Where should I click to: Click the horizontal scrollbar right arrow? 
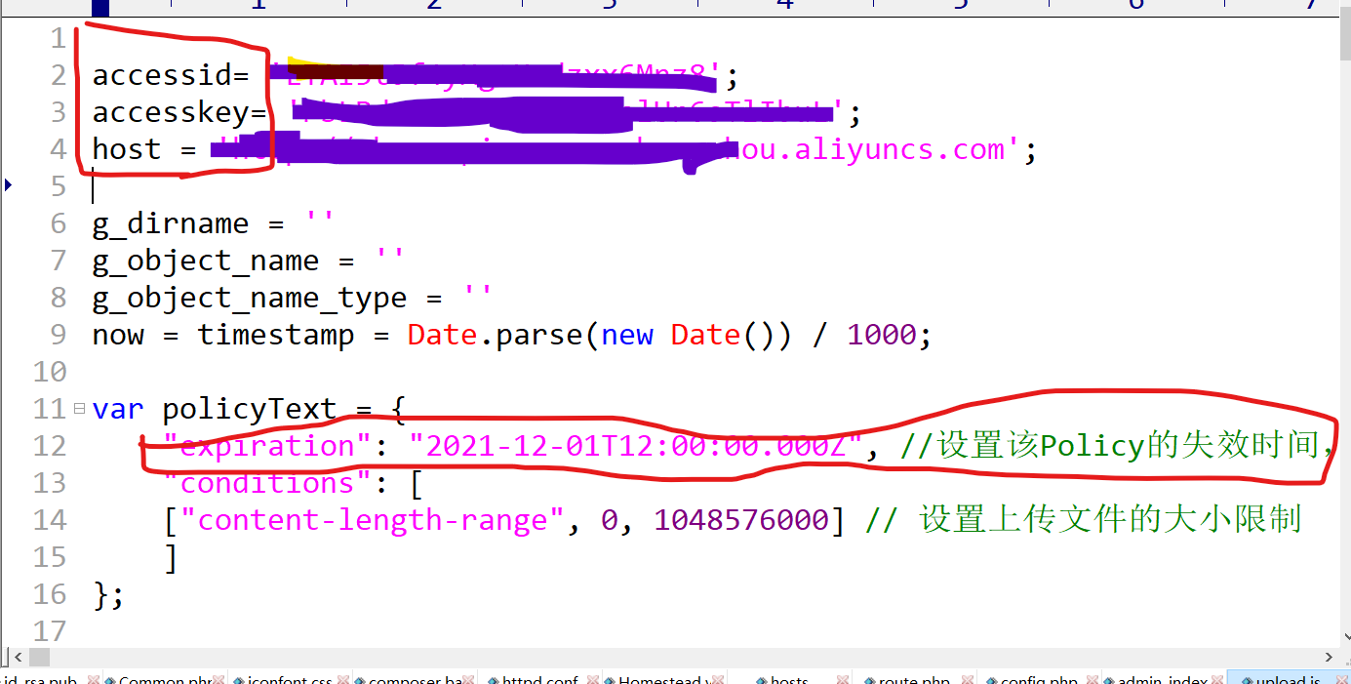(x=1328, y=657)
